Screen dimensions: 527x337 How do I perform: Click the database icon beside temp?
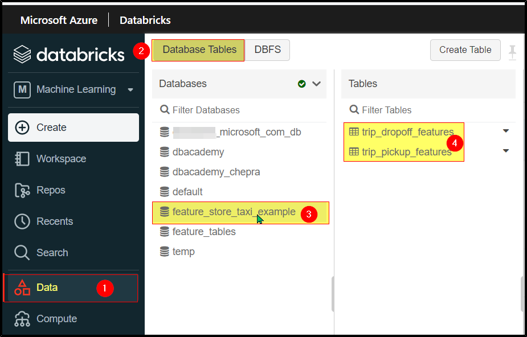click(164, 252)
